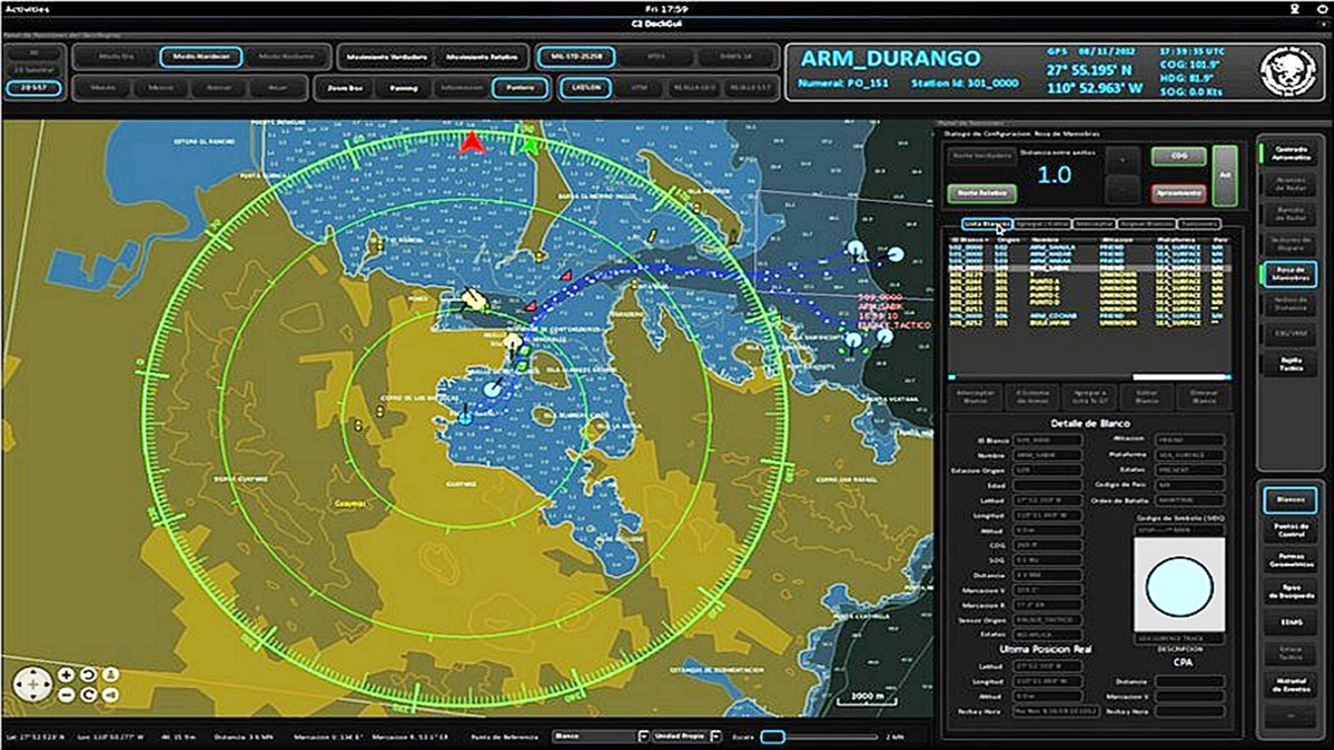This screenshot has height=750, width=1334.
Task: Open the Asignar Blancos tab
Action: click(x=1146, y=224)
